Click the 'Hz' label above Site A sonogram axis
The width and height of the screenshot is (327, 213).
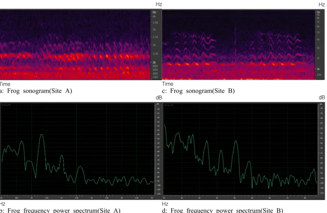pos(159,4)
